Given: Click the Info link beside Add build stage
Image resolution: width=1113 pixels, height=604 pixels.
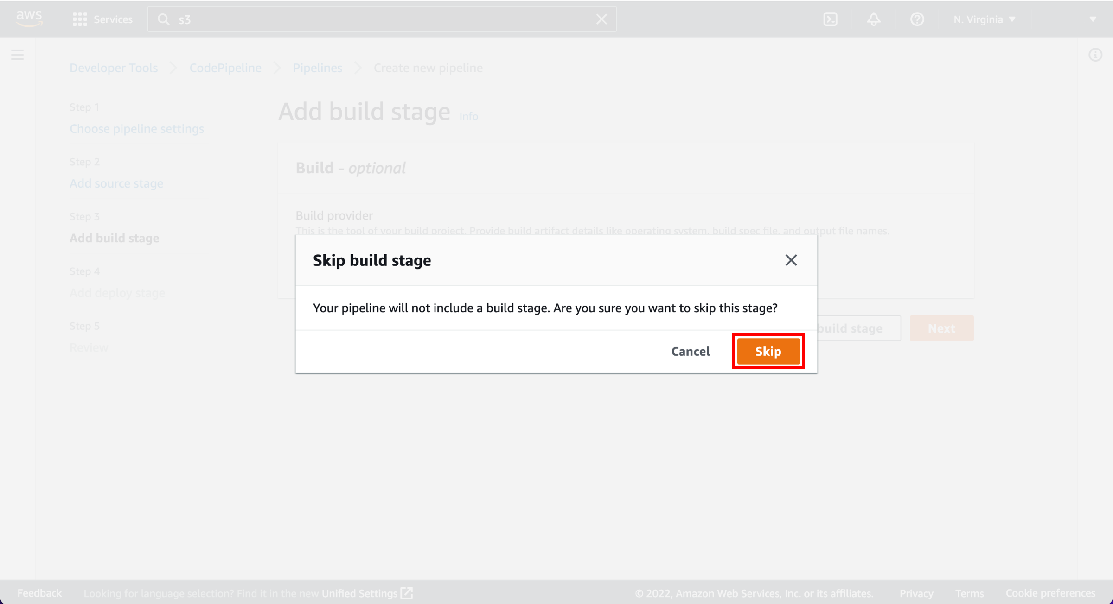Looking at the screenshot, I should point(468,116).
